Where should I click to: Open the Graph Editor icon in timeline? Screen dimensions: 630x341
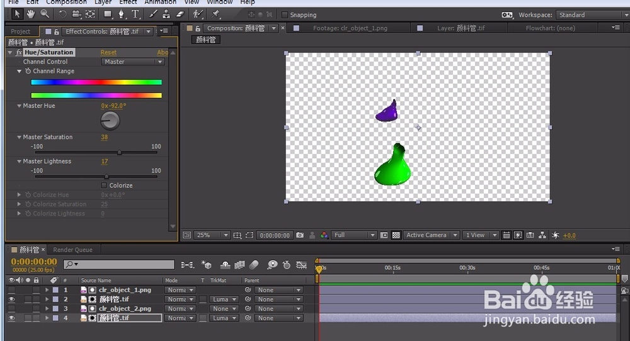click(301, 265)
